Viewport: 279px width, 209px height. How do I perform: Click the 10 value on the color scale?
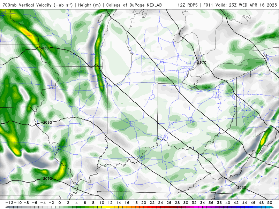pyautogui.click(x=101, y=203)
